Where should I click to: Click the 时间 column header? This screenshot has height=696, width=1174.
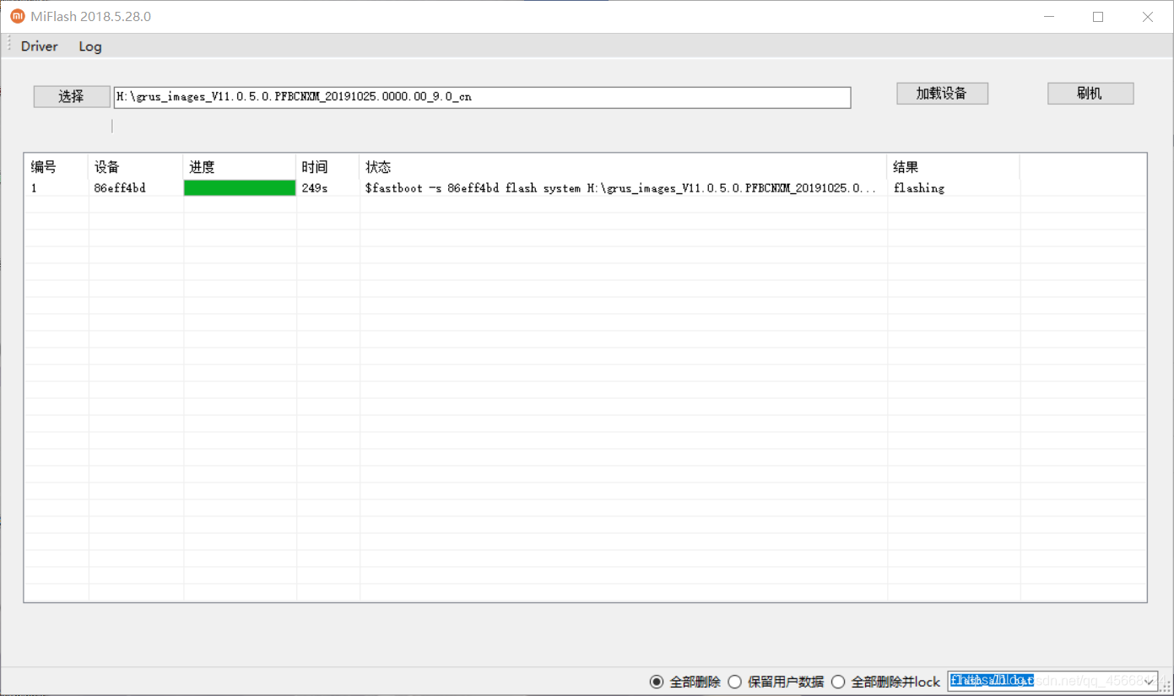[327, 167]
